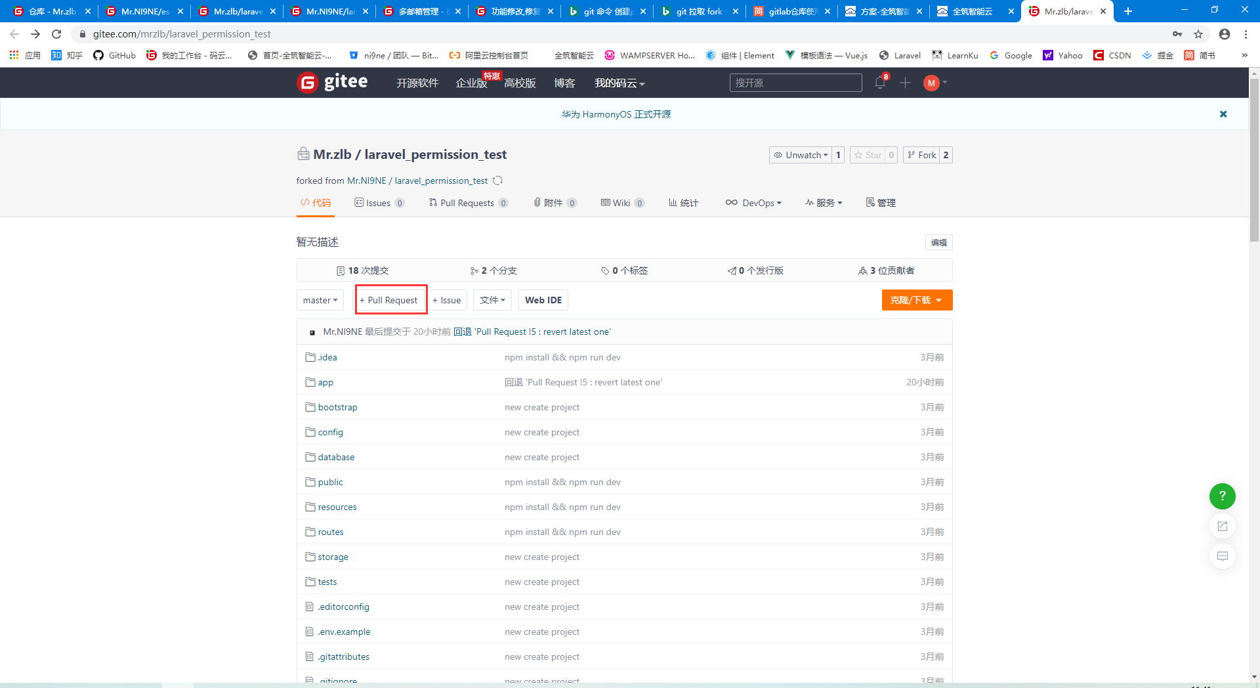
Task: Open the Wiki tab
Action: 621,203
